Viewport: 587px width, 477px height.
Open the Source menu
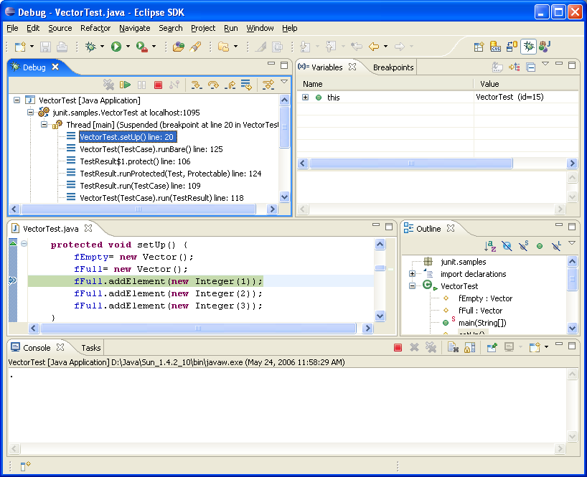coord(60,28)
